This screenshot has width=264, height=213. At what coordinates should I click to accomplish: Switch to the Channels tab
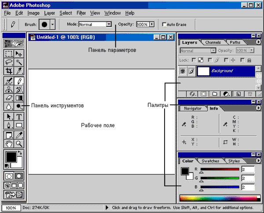tap(213, 42)
